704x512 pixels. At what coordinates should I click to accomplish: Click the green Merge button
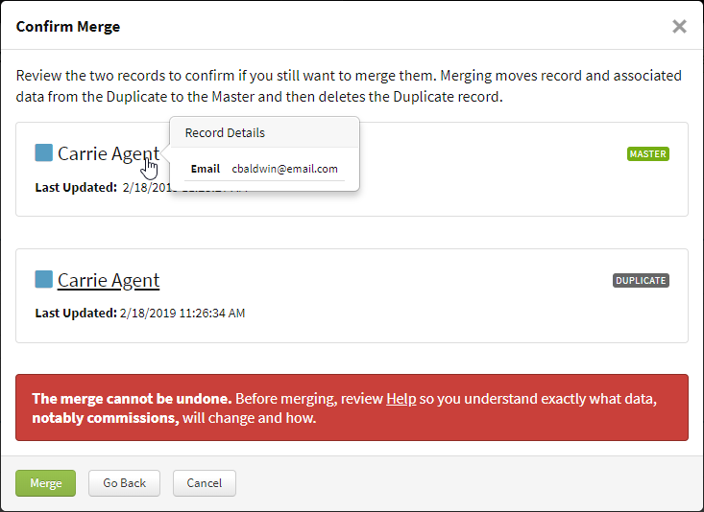click(x=45, y=483)
